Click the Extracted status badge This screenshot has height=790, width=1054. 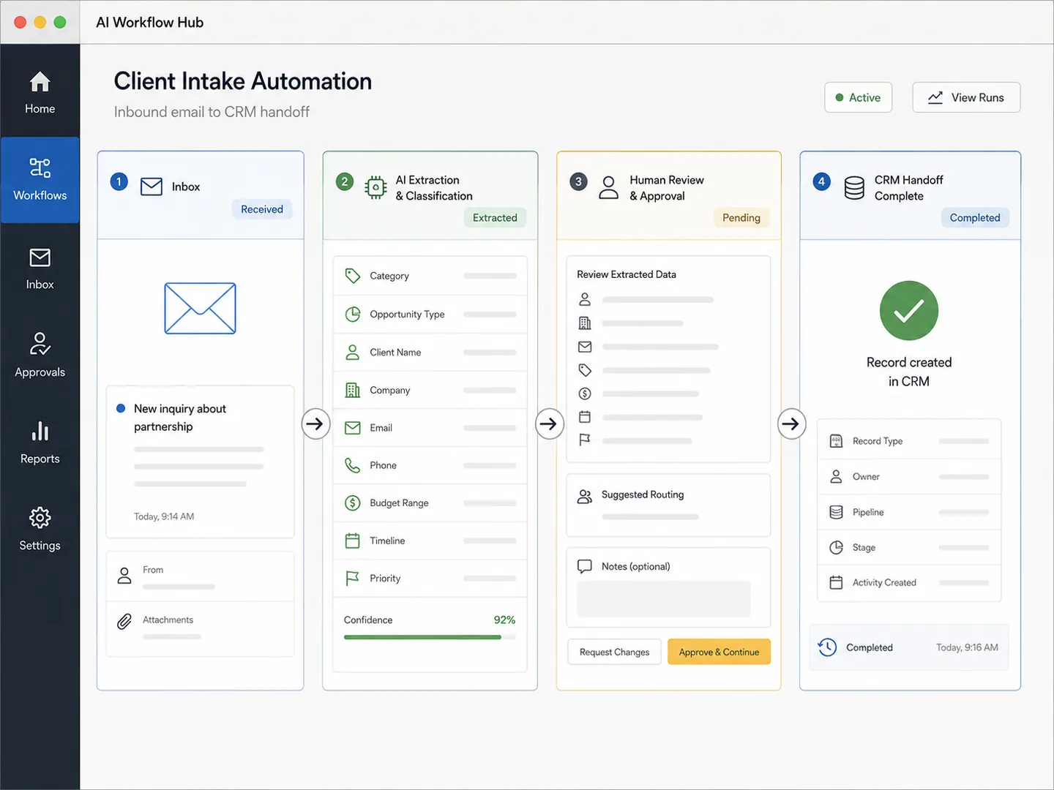pos(495,217)
